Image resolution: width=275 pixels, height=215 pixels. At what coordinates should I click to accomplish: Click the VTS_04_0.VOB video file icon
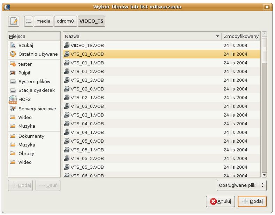tap(67, 124)
